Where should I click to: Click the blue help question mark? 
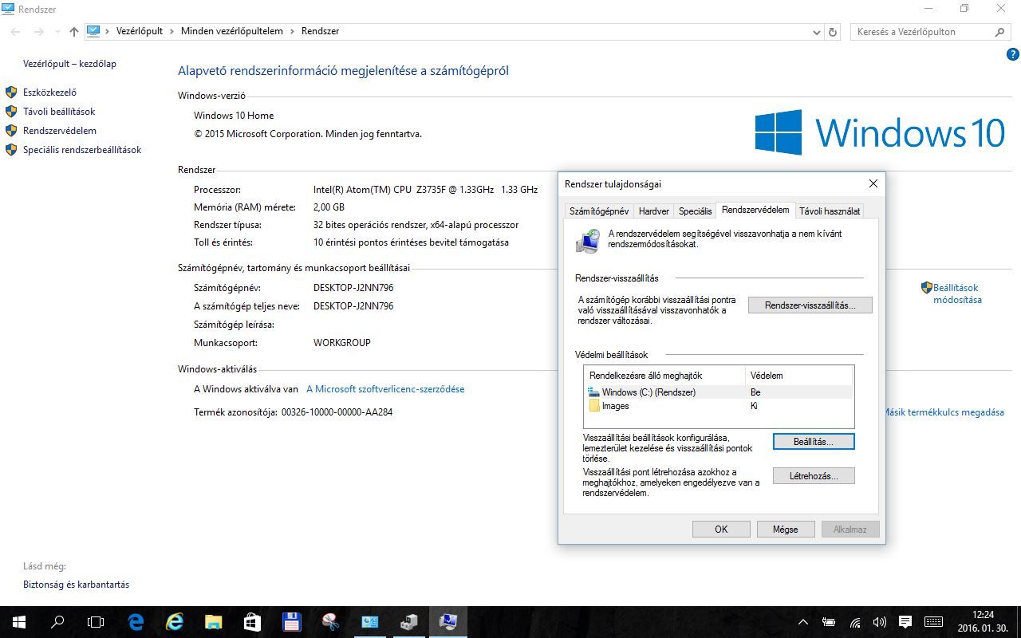click(x=1013, y=54)
